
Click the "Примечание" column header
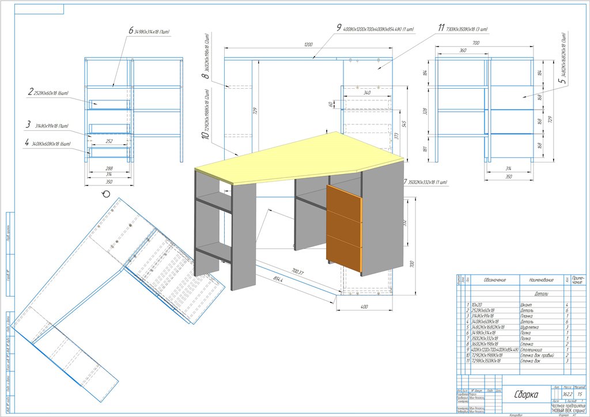(577, 280)
